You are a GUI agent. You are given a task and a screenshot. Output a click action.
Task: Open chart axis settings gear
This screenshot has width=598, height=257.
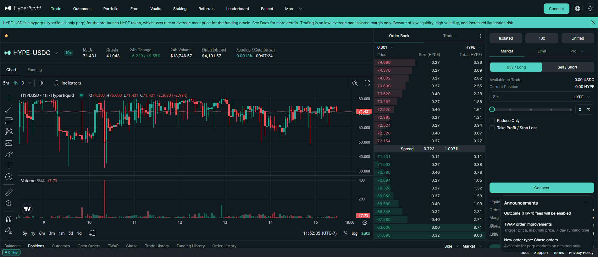click(x=365, y=222)
